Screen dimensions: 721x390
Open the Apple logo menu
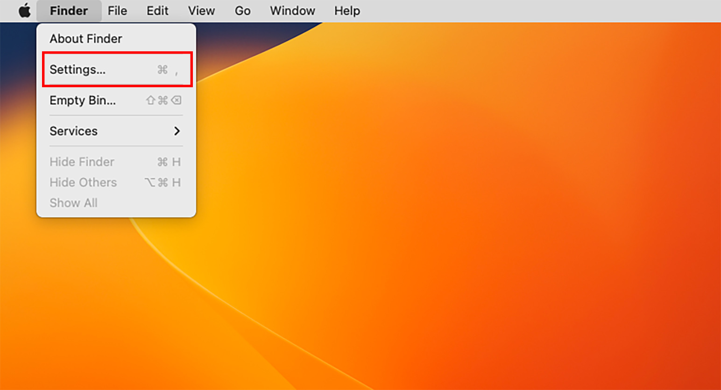(24, 10)
